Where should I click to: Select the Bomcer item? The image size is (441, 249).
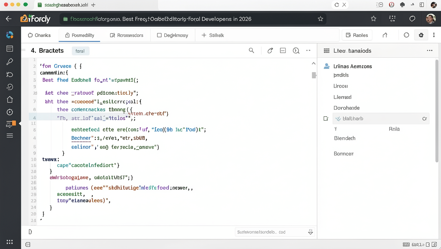[x=343, y=154]
